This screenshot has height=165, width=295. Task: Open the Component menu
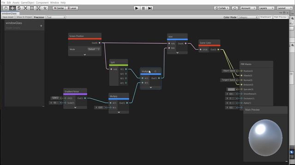[x=42, y=2]
